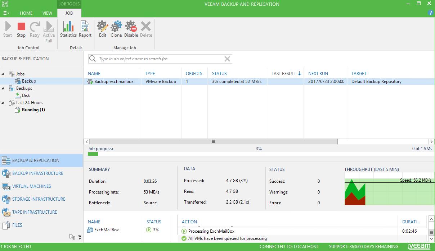Image resolution: width=435 pixels, height=251 pixels.
Task: Open job Statistics
Action: point(68,29)
